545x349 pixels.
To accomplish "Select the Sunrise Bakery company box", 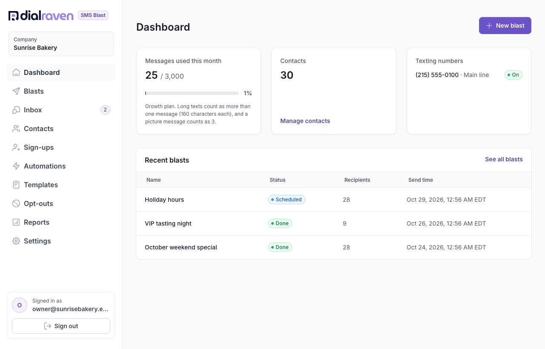I will [x=61, y=44].
